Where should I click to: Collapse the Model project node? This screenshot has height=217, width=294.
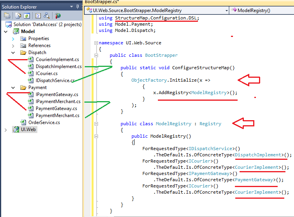[x=6, y=31]
